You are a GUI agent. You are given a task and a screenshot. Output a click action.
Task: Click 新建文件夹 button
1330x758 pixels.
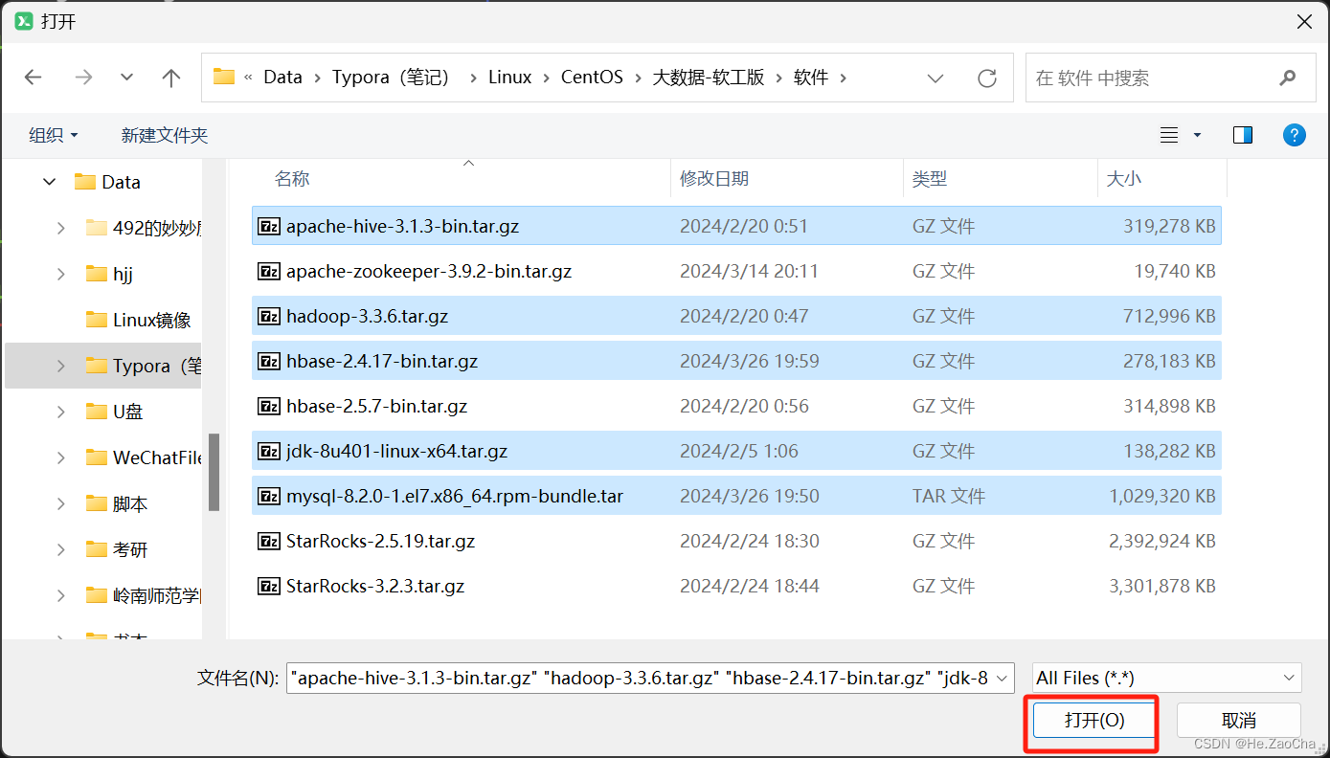[165, 135]
